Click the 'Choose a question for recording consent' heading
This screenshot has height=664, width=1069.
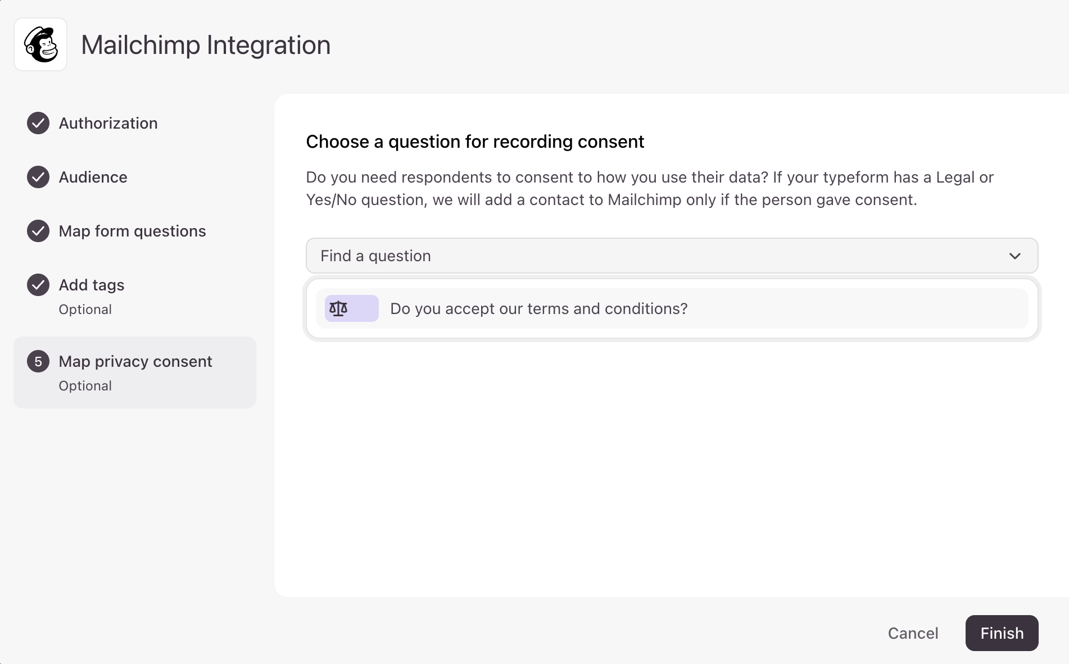pos(475,142)
